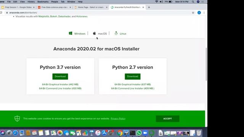Open the Window menu

tap(71, 2)
